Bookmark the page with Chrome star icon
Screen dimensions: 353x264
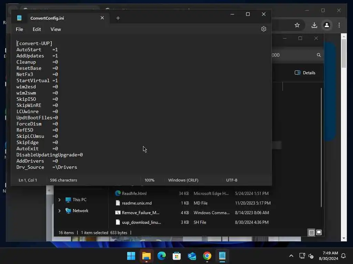297,25
